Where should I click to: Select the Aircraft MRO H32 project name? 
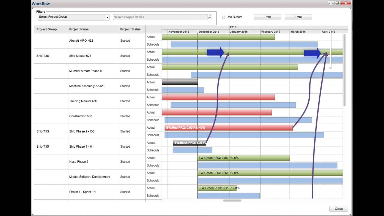pyautogui.click(x=81, y=41)
